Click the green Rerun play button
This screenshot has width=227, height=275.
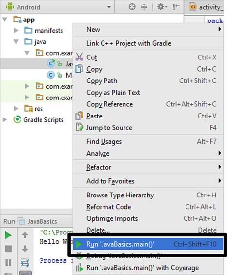tap(8, 235)
